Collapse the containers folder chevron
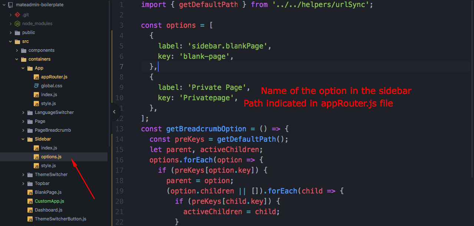 coord(17,59)
